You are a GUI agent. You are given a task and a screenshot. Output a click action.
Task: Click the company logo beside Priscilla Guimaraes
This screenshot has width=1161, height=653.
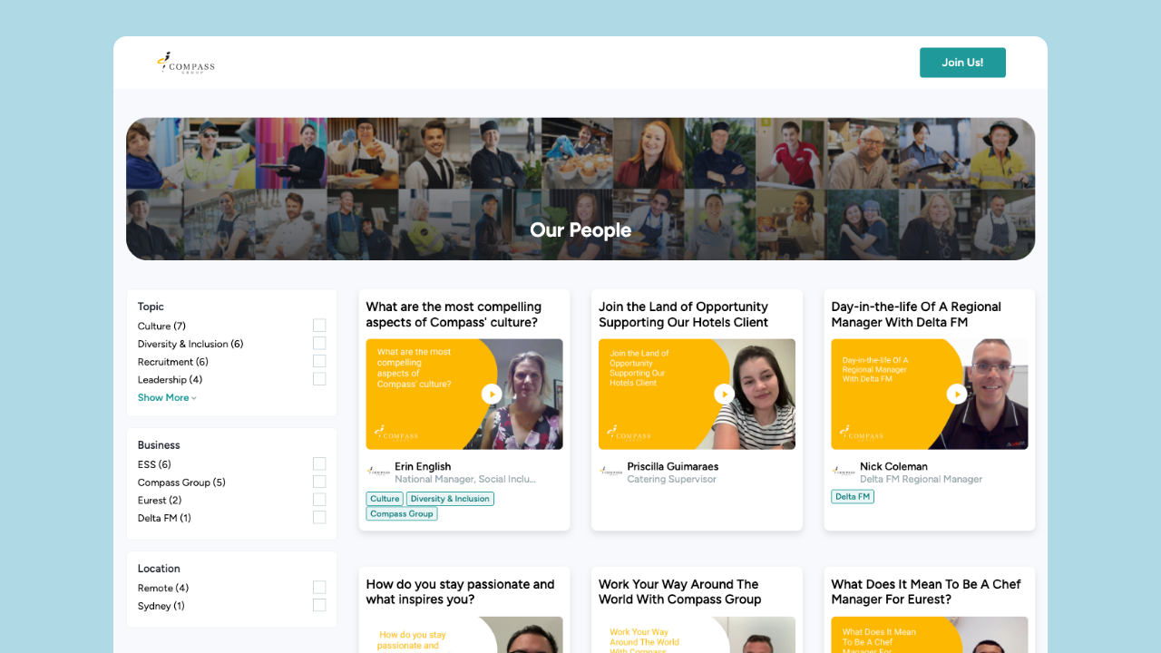click(x=611, y=472)
